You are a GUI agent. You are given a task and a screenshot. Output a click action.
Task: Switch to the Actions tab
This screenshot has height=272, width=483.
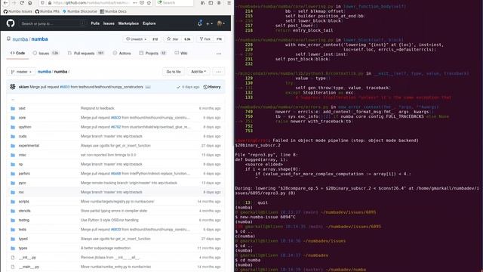click(122, 53)
